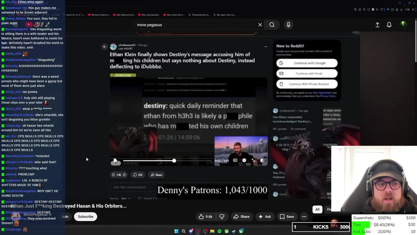Click username 'WeasellyLilLiarDude' saying '*retarded'
Screen dimensions: 417x235
tap(20, 156)
